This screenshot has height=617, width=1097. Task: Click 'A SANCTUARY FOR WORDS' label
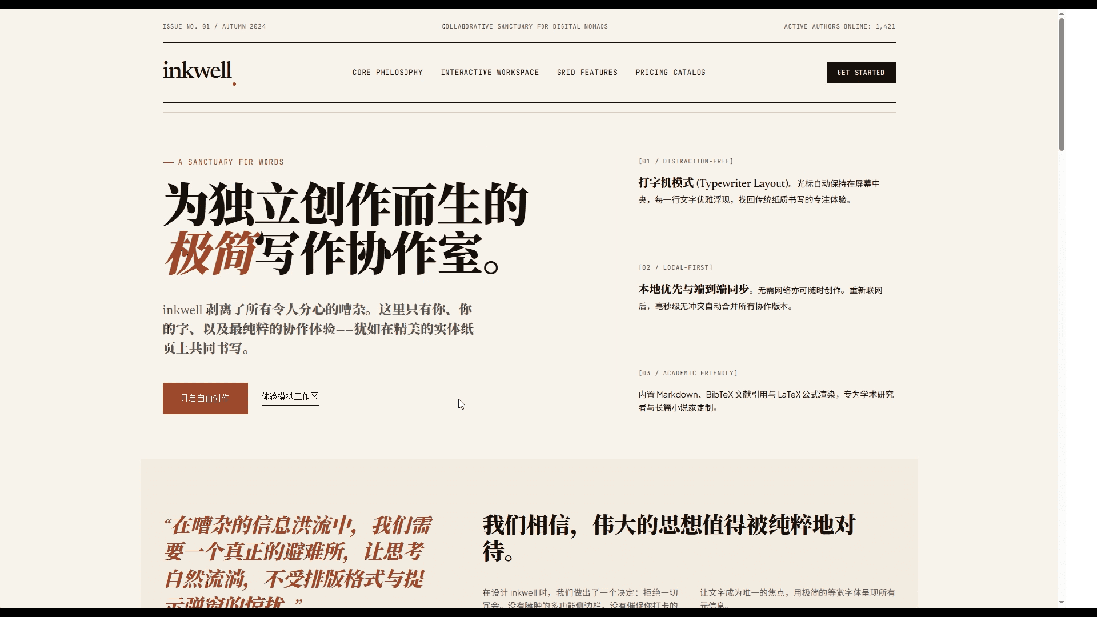(x=231, y=162)
